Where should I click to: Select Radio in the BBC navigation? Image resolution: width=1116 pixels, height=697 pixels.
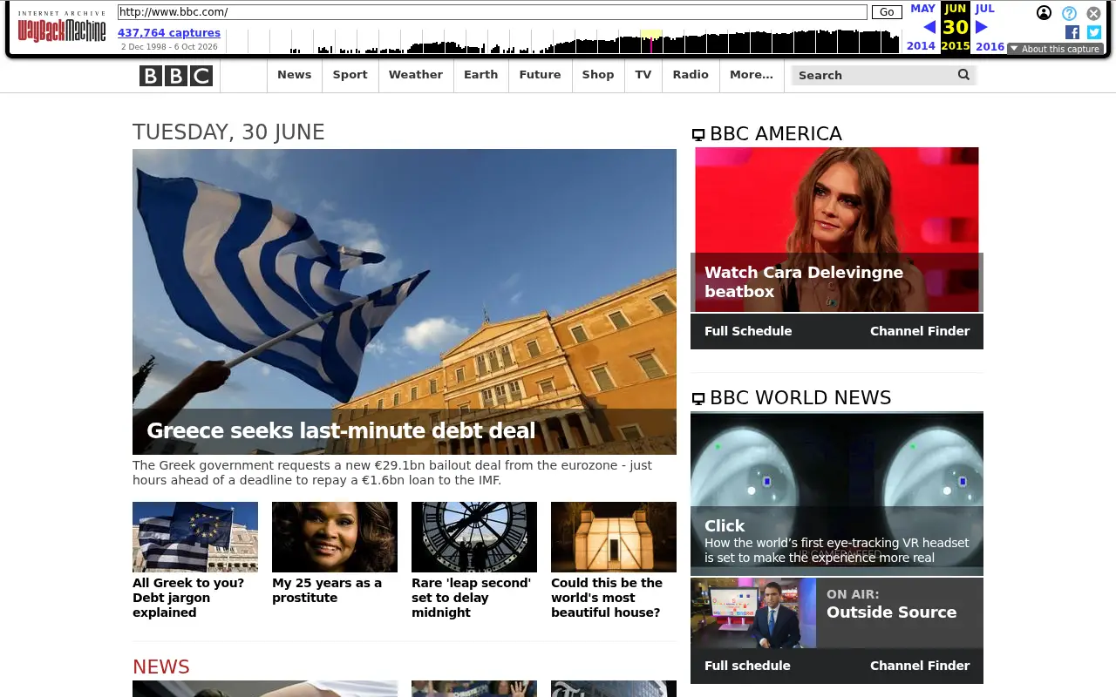[x=691, y=75]
